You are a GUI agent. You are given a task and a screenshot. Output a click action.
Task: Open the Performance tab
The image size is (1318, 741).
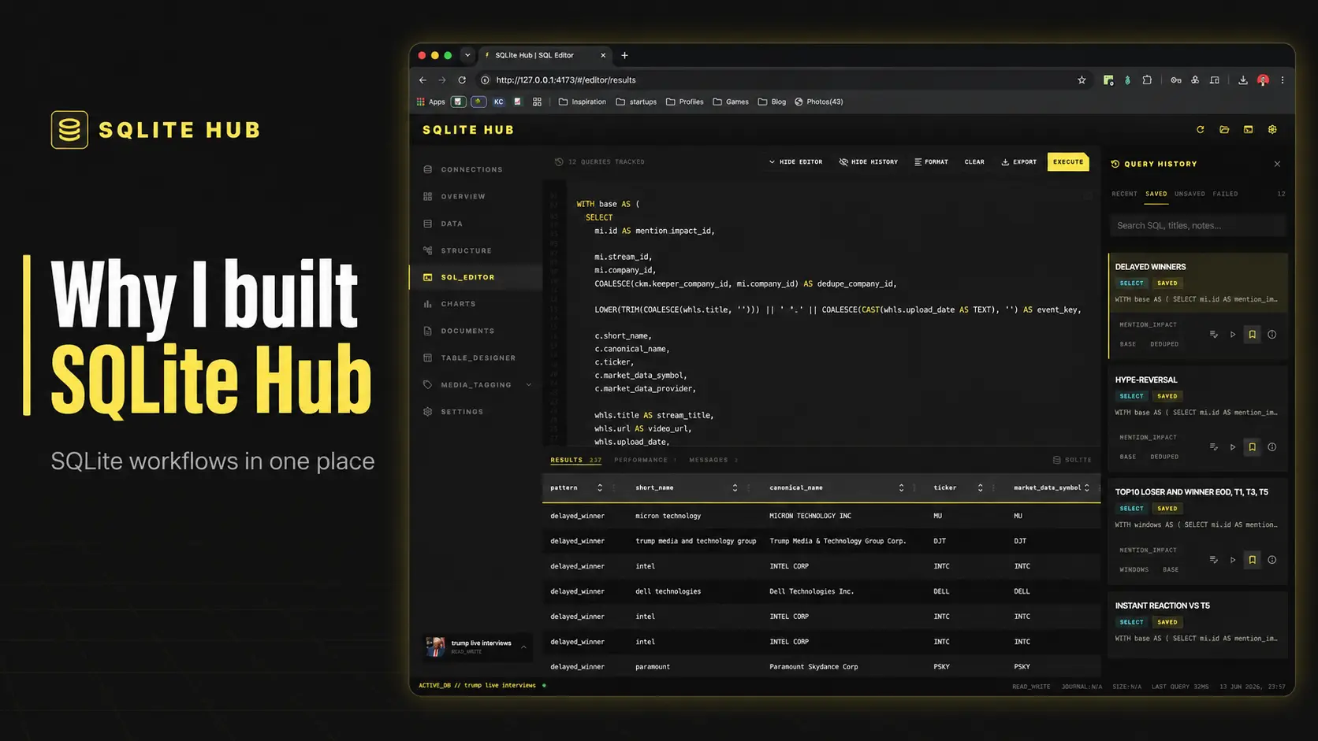click(x=645, y=460)
